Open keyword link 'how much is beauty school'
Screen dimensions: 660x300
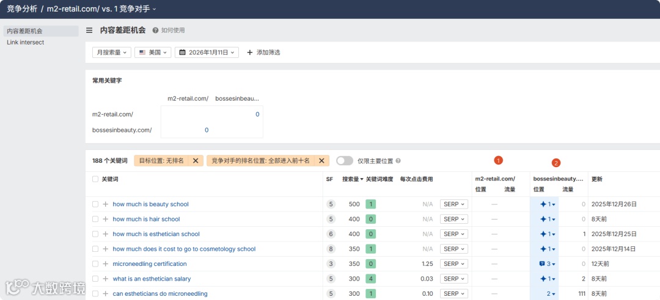(x=151, y=204)
